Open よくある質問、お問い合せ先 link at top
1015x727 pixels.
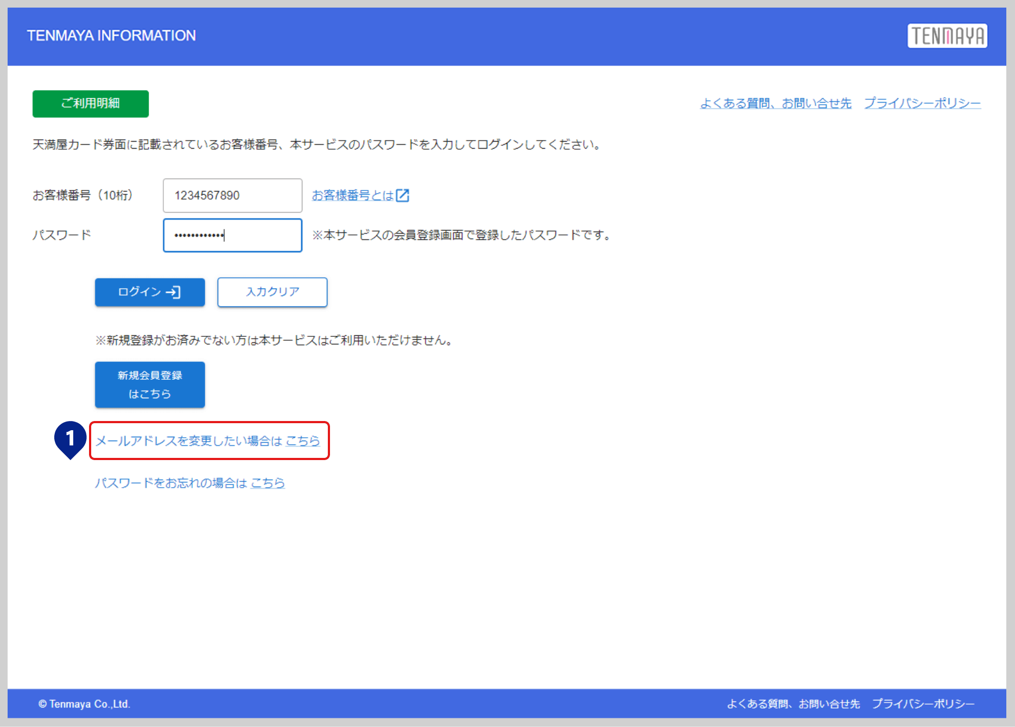tap(776, 103)
